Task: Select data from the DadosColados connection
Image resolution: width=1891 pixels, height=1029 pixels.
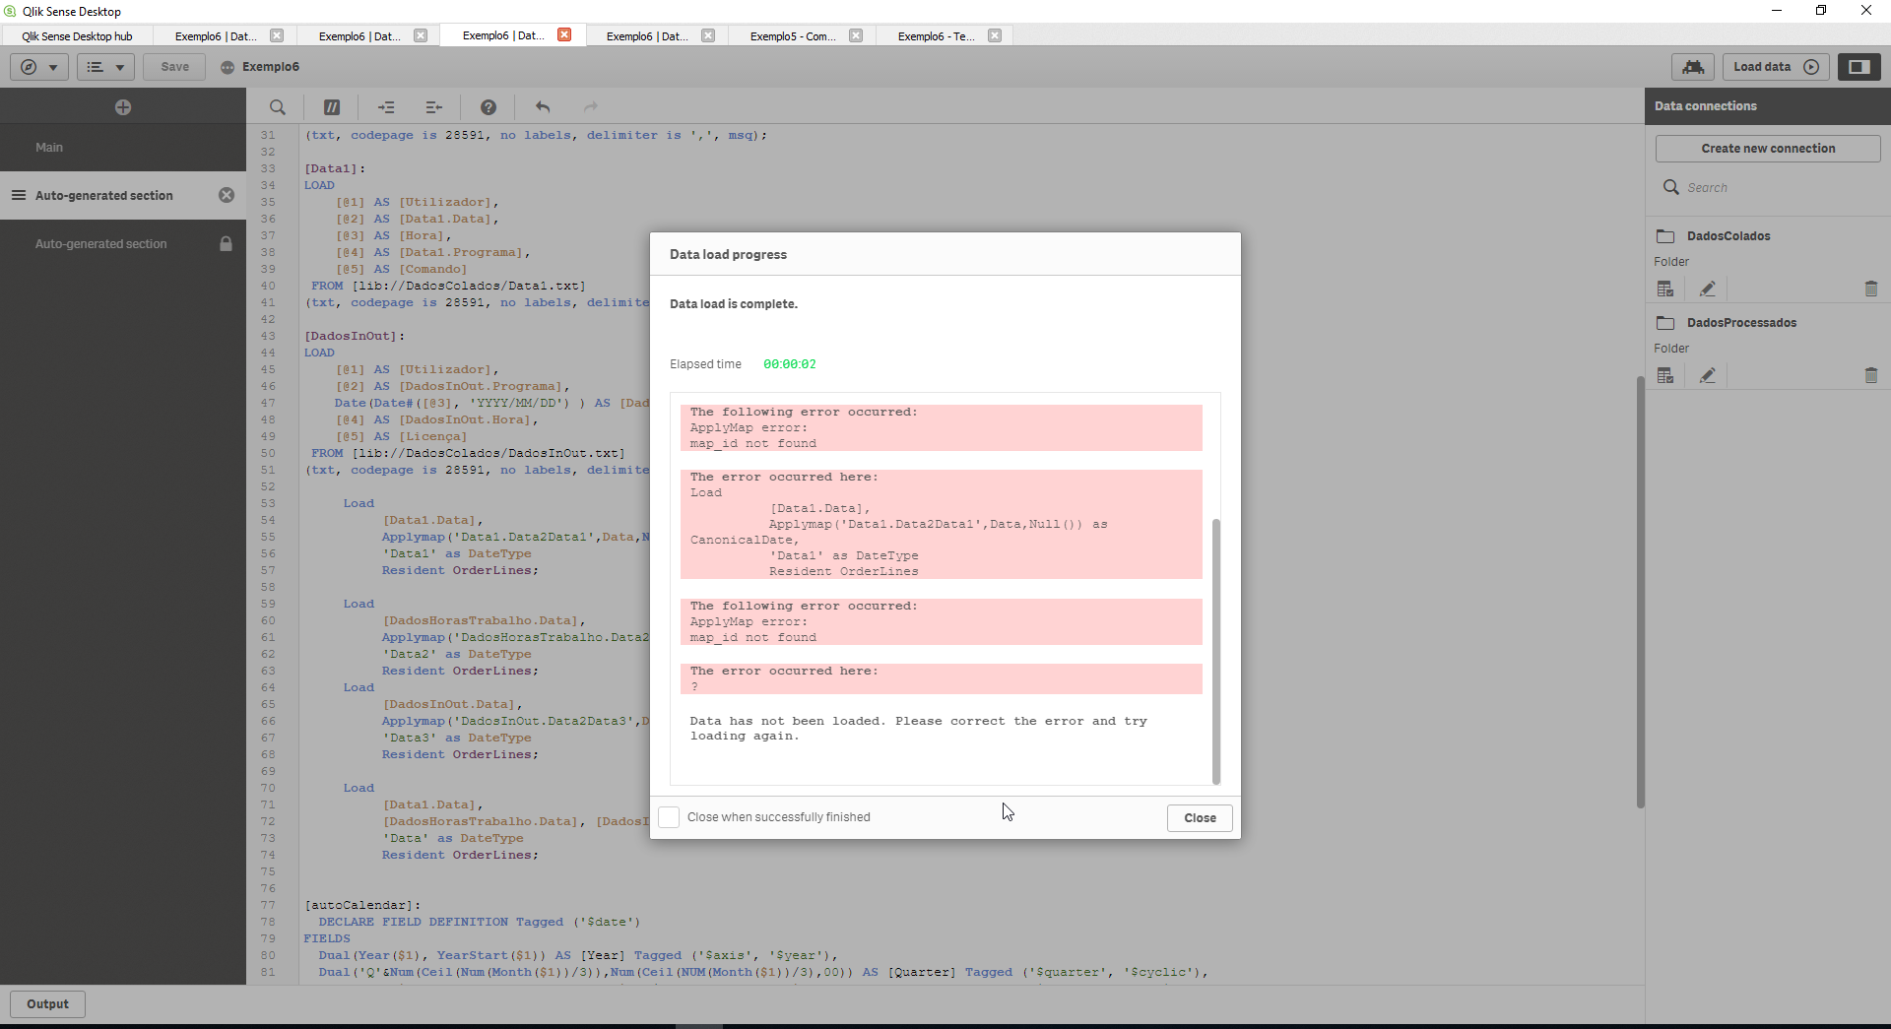Action: (1665, 289)
